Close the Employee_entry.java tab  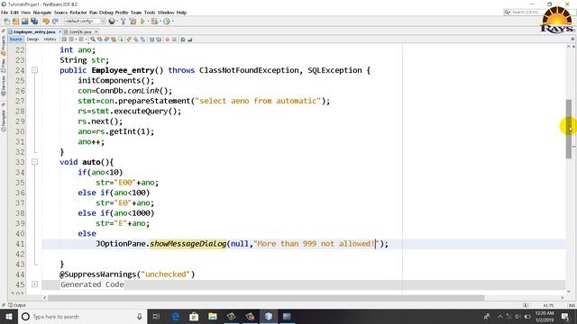coord(60,32)
